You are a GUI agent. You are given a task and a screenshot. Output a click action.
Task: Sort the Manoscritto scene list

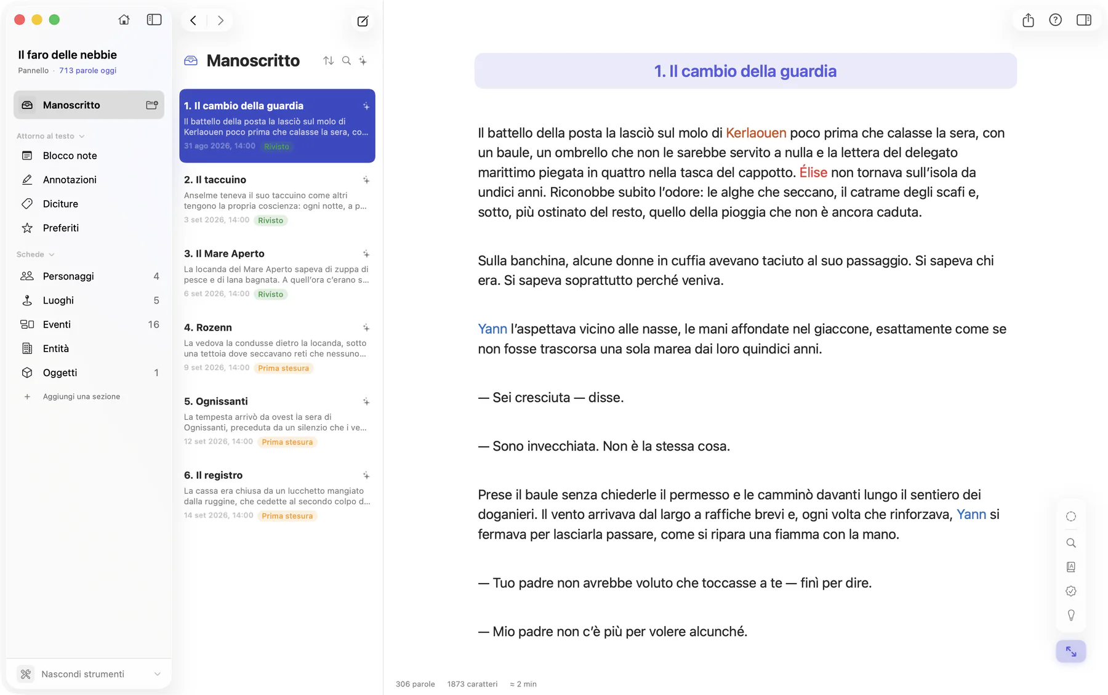click(329, 60)
